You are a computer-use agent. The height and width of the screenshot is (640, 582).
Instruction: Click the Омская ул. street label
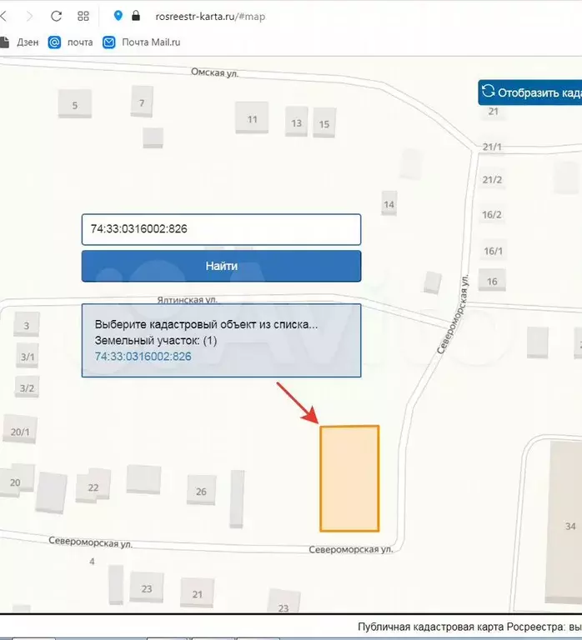tap(215, 72)
